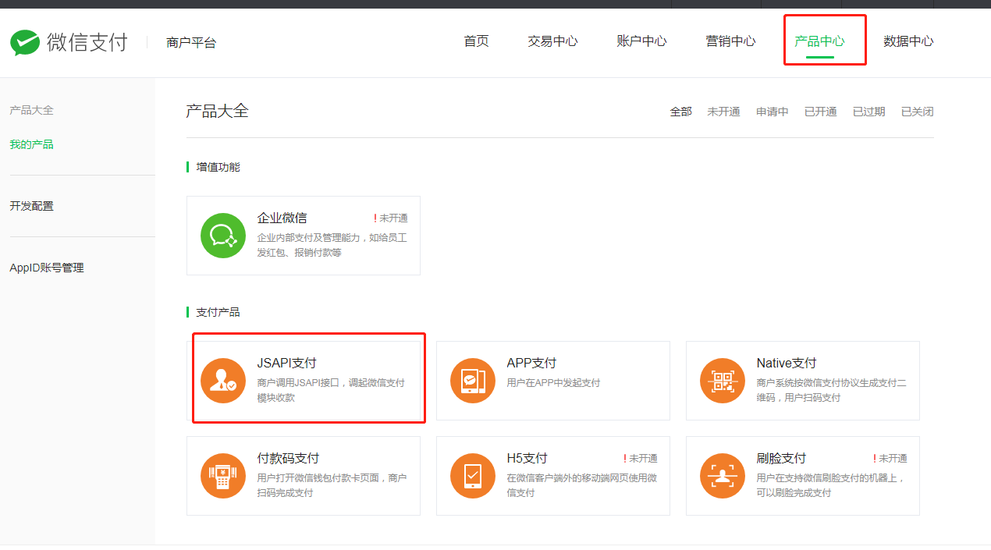Image resolution: width=991 pixels, height=550 pixels.
Task: Click the WeChat Pay logo icon
Action: 25,42
